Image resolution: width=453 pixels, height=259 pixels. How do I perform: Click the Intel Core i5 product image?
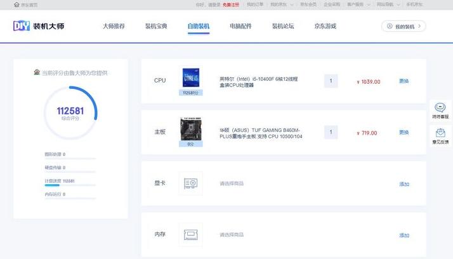(x=191, y=77)
